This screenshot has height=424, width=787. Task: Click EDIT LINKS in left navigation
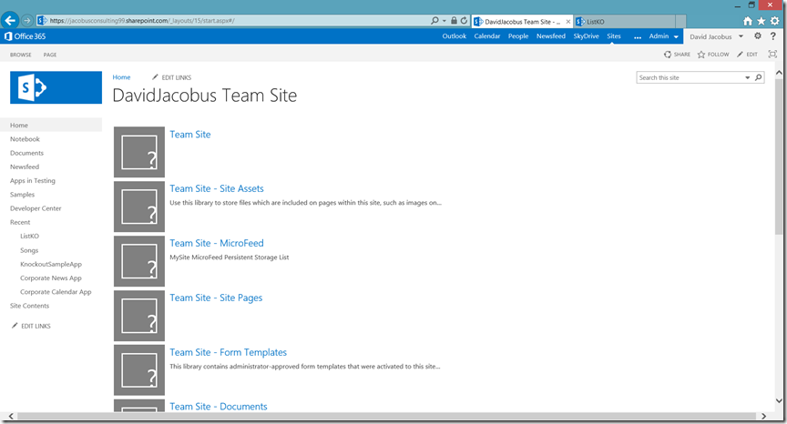[x=31, y=326]
